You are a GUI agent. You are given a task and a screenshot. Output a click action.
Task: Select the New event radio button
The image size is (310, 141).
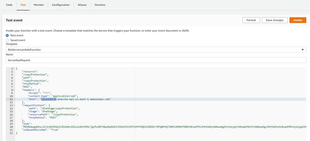pyautogui.click(x=7, y=36)
